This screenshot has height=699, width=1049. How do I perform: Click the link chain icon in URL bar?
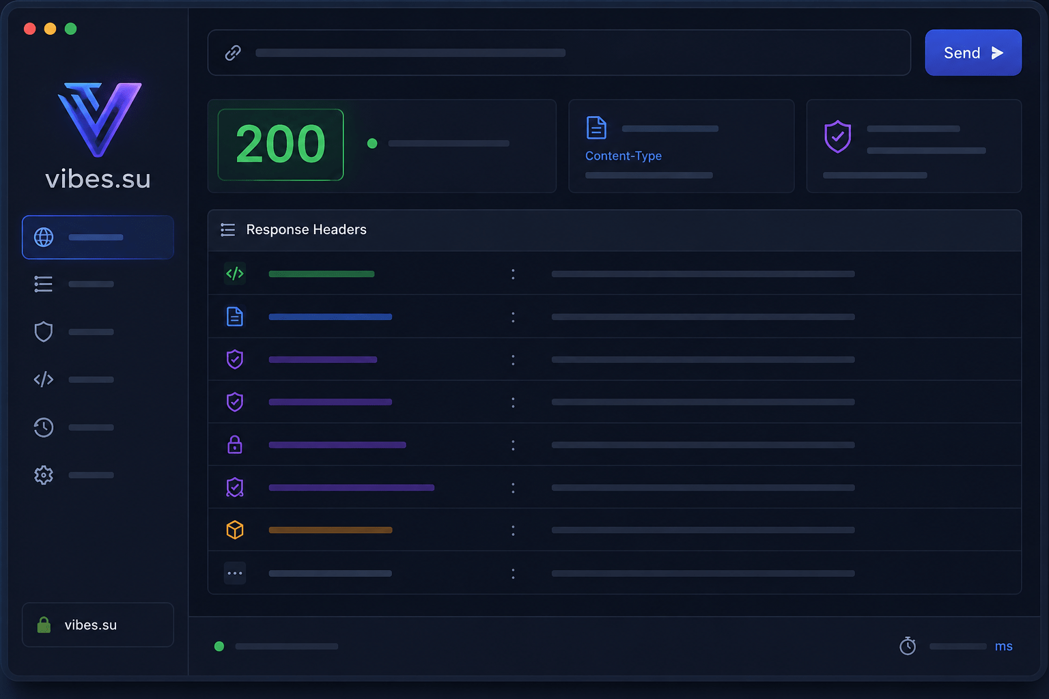[233, 53]
